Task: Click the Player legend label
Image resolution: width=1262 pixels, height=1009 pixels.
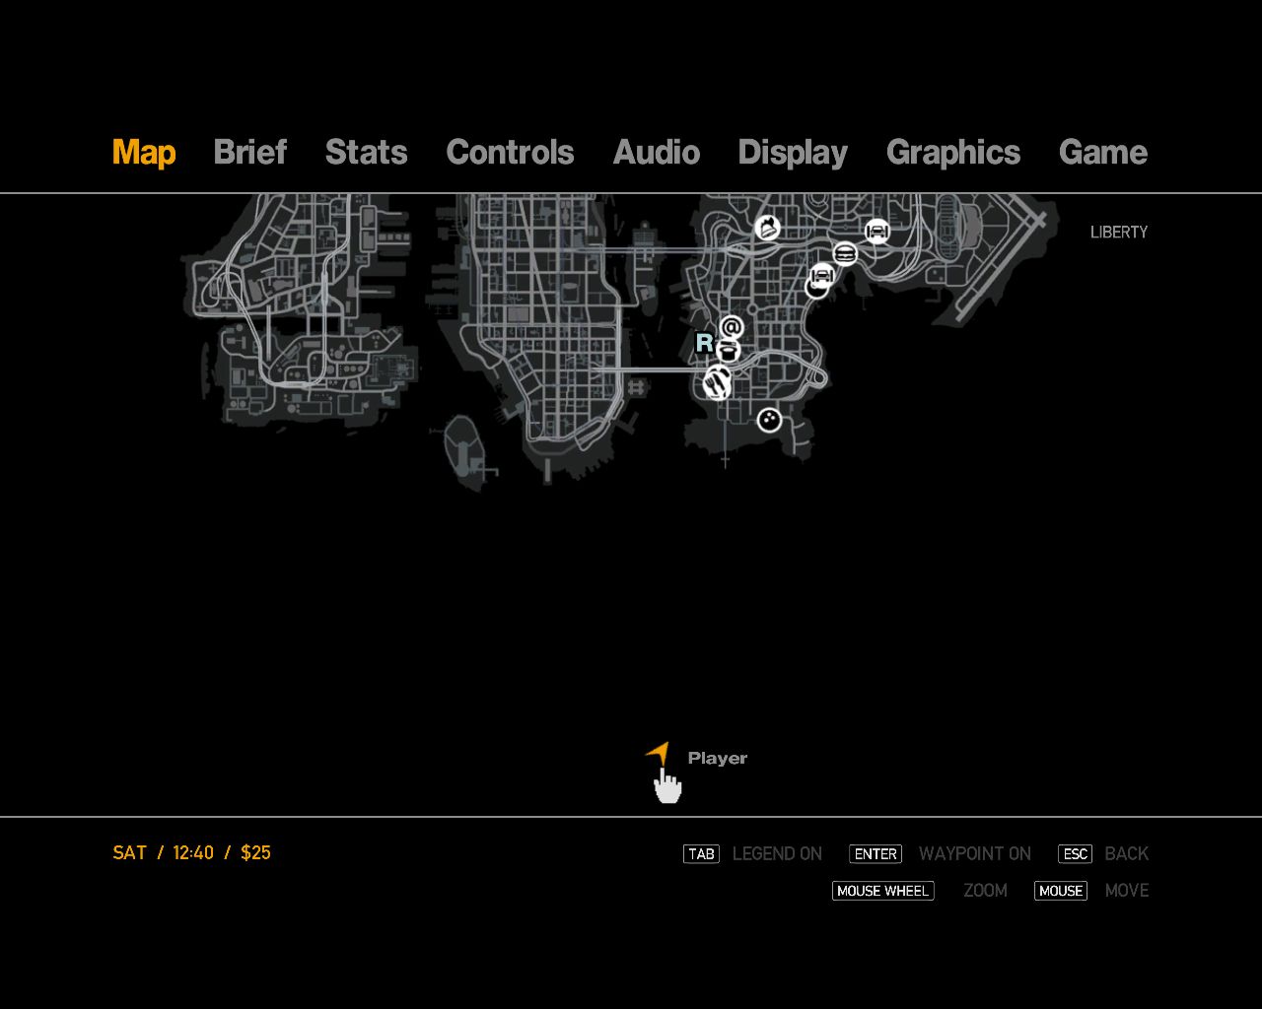Action: 718,758
